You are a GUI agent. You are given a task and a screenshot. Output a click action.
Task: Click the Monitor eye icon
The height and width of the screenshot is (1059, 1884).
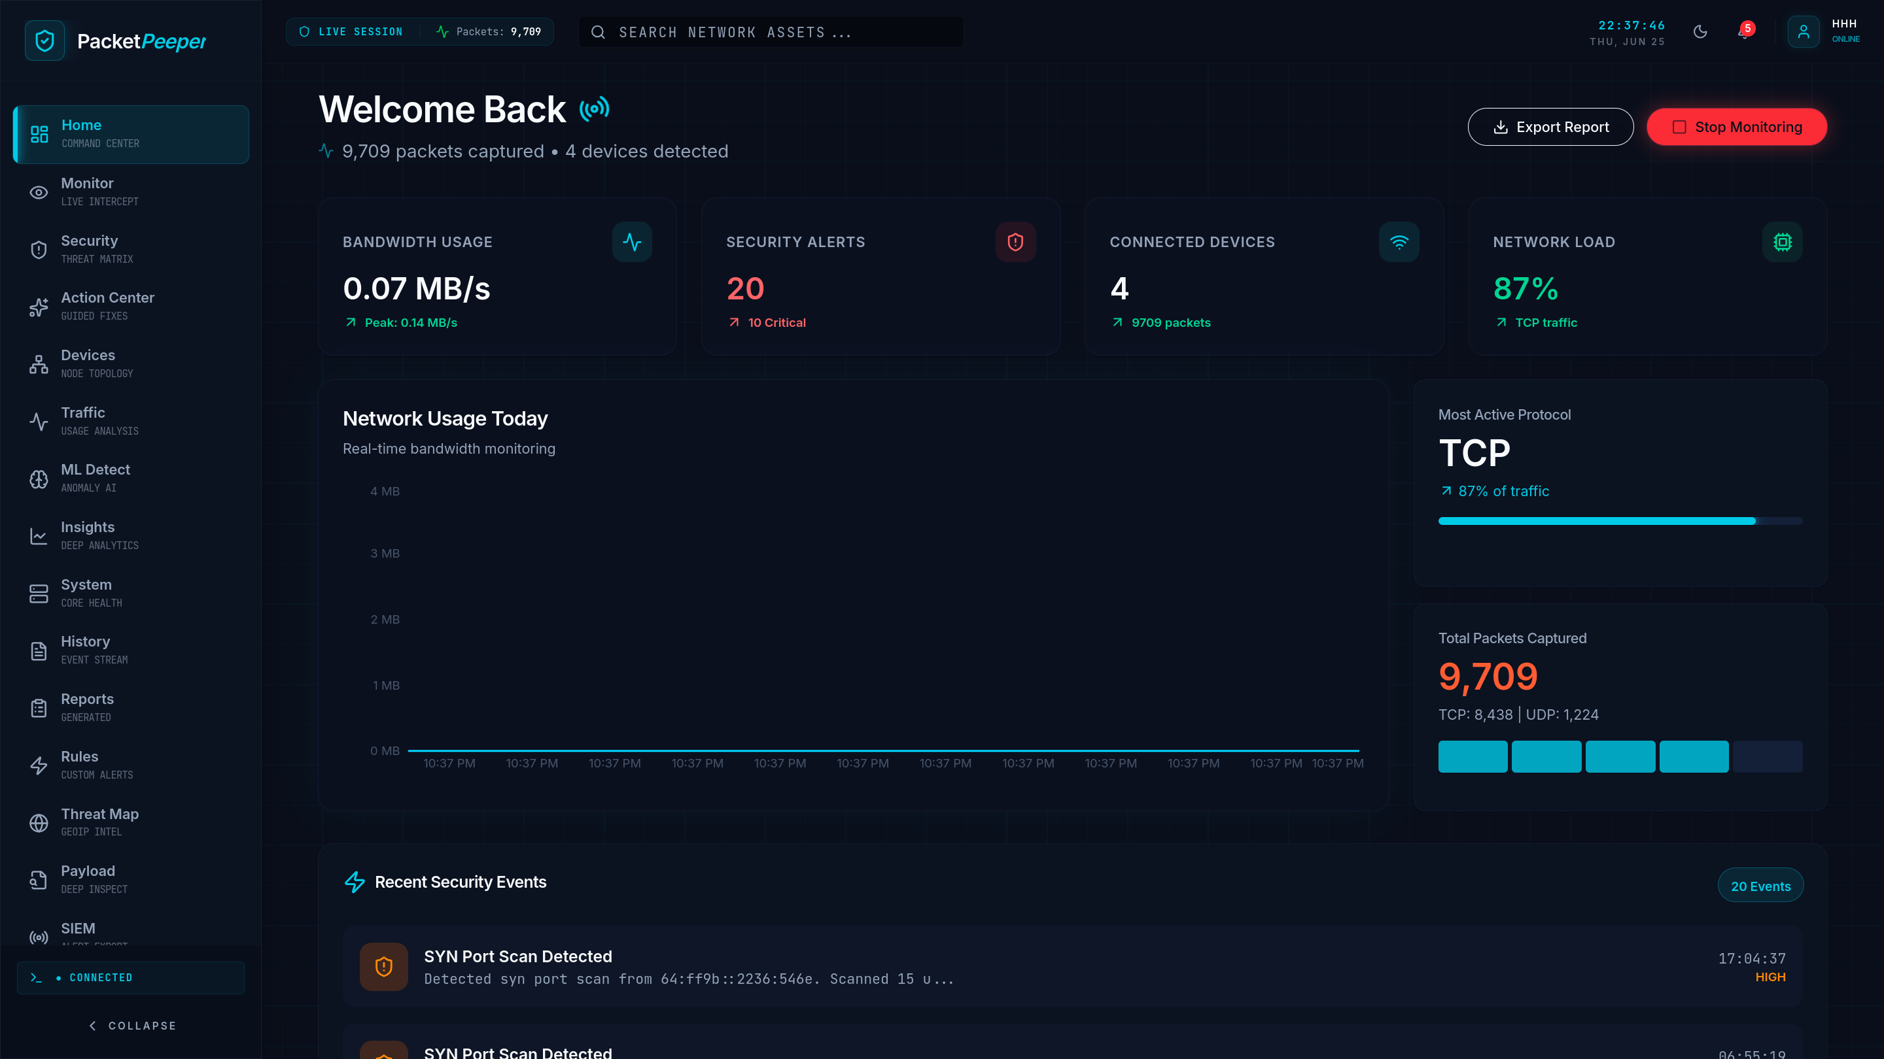pyautogui.click(x=39, y=192)
